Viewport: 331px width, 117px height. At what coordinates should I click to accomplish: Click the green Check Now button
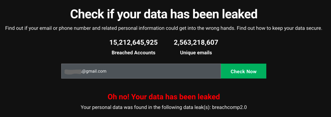pyautogui.click(x=243, y=71)
